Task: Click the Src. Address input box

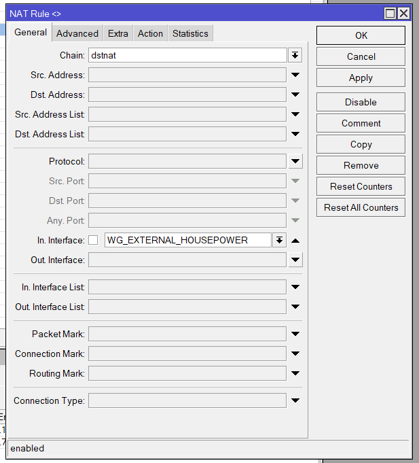Action: 187,75
